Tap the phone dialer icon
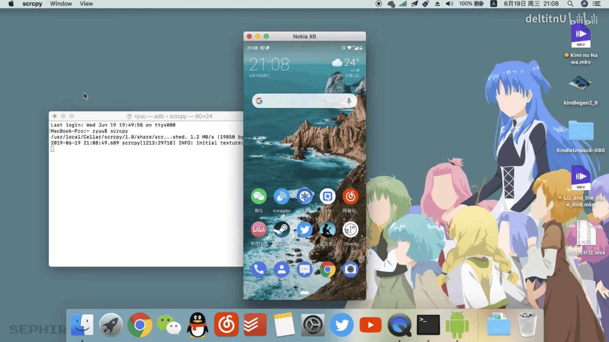This screenshot has width=609, height=342. (259, 270)
